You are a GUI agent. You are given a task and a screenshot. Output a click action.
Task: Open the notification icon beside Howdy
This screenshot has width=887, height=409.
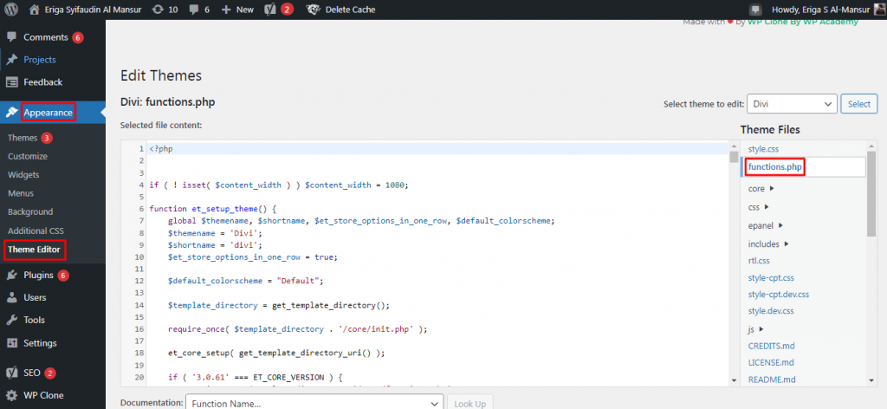pyautogui.click(x=755, y=10)
